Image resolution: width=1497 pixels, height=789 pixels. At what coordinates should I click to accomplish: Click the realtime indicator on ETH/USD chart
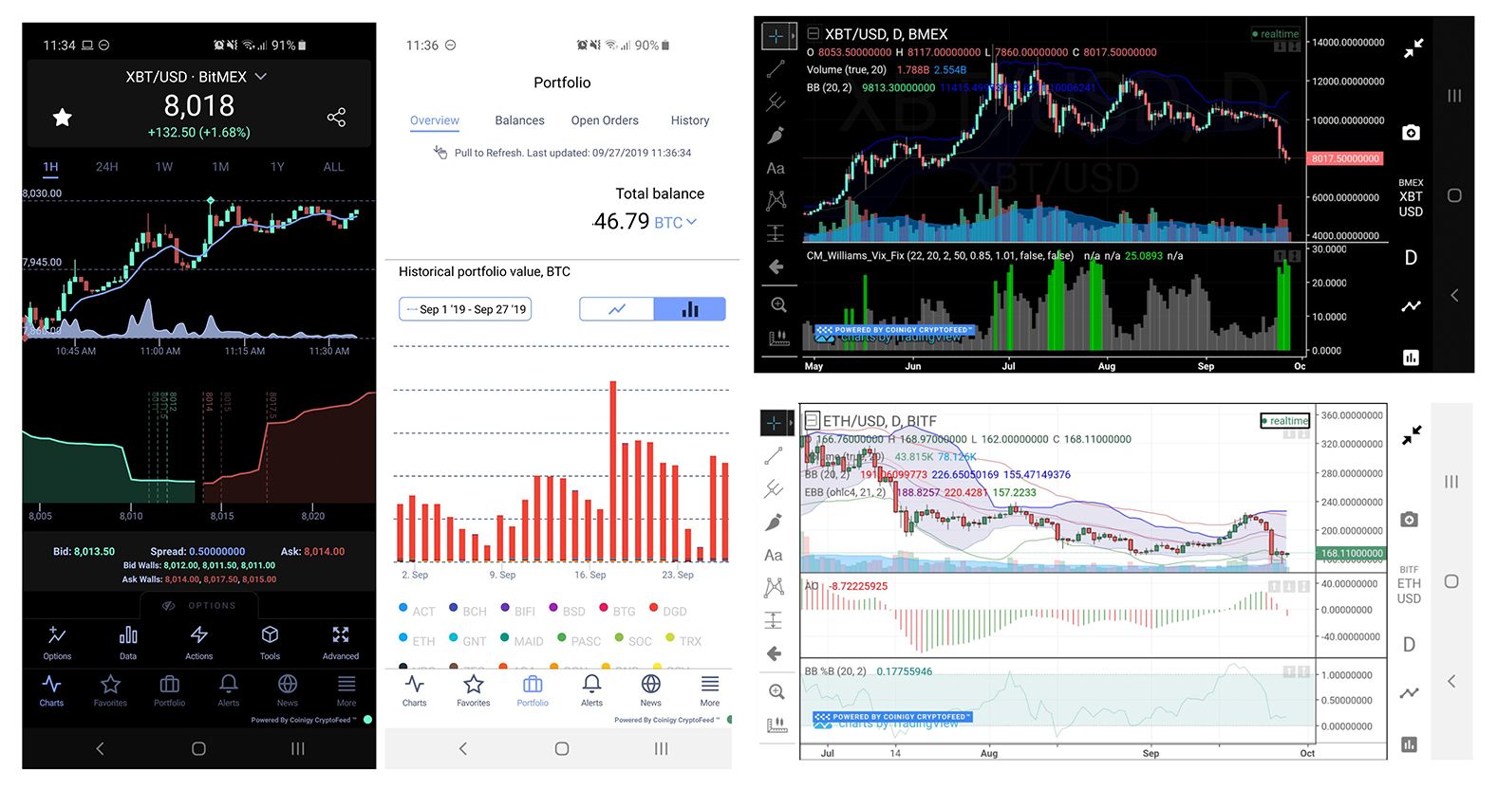[x=1284, y=420]
